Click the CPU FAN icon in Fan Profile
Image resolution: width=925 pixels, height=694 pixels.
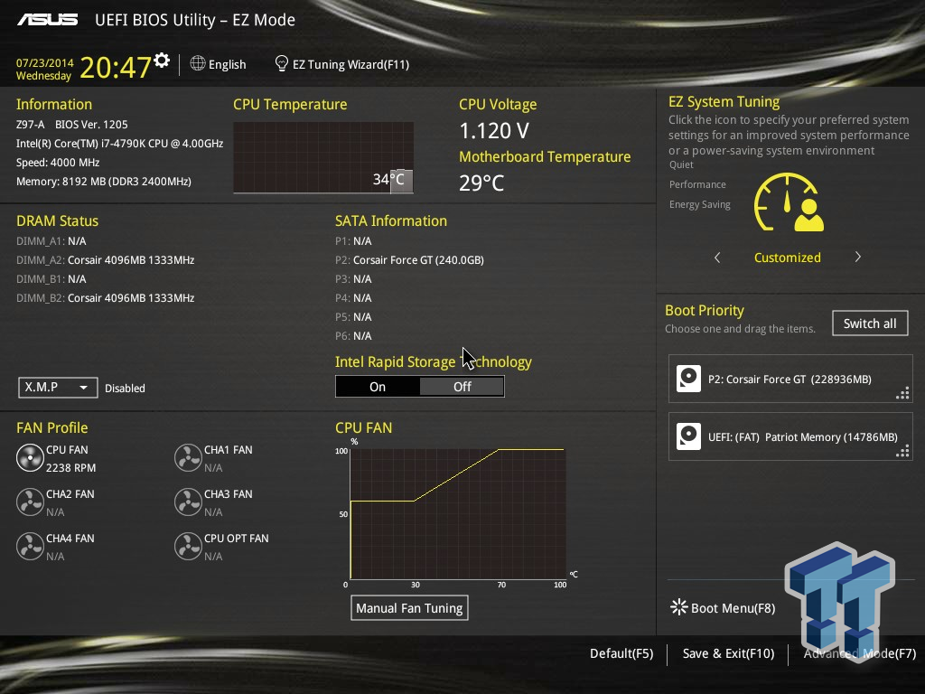30,458
